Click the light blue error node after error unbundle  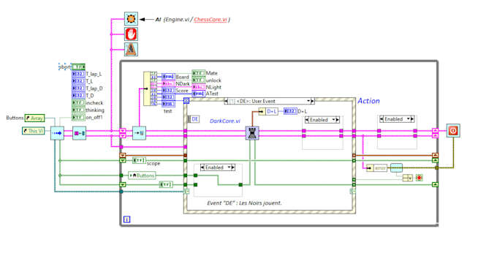pos(396,167)
